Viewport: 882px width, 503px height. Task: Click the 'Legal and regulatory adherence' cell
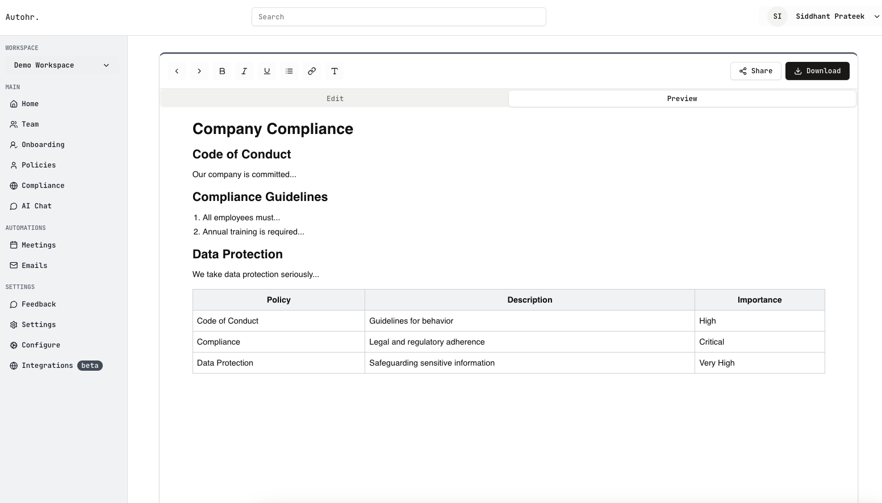pos(530,342)
